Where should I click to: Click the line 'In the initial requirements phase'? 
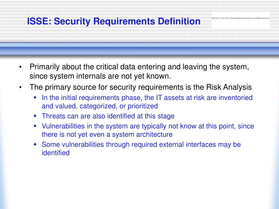click(147, 98)
